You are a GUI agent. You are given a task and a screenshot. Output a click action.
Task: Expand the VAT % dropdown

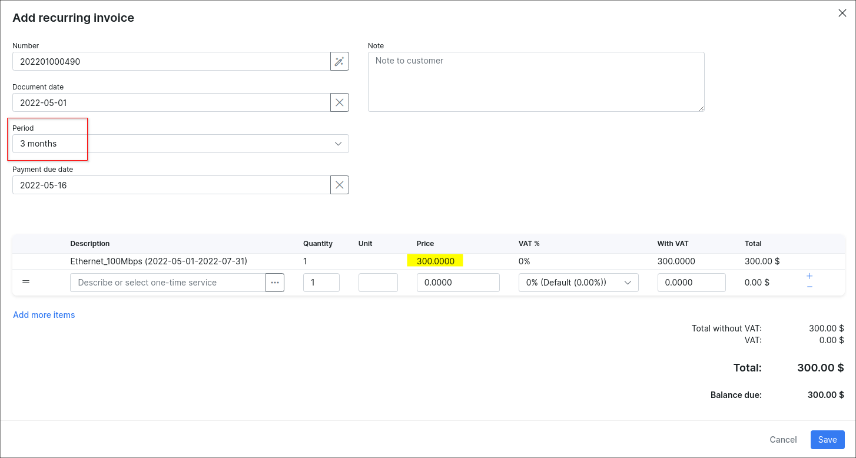tap(578, 283)
